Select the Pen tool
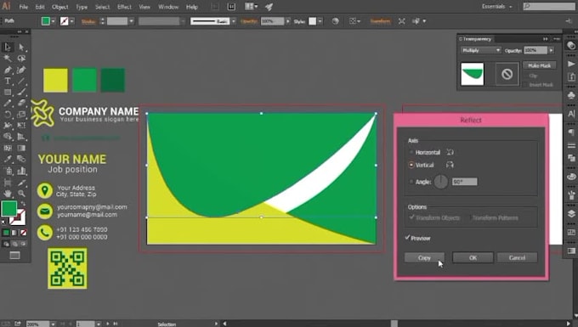Screen dimensions: 578x327 (x=8, y=70)
